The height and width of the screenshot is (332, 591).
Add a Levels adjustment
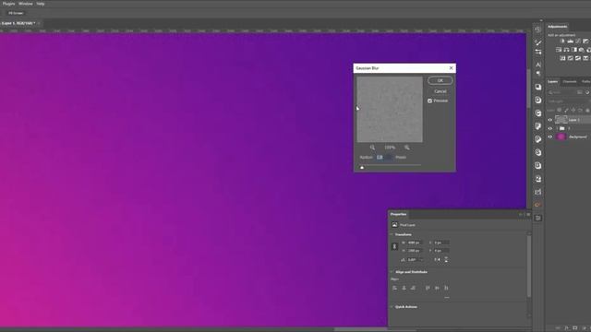[571, 41]
